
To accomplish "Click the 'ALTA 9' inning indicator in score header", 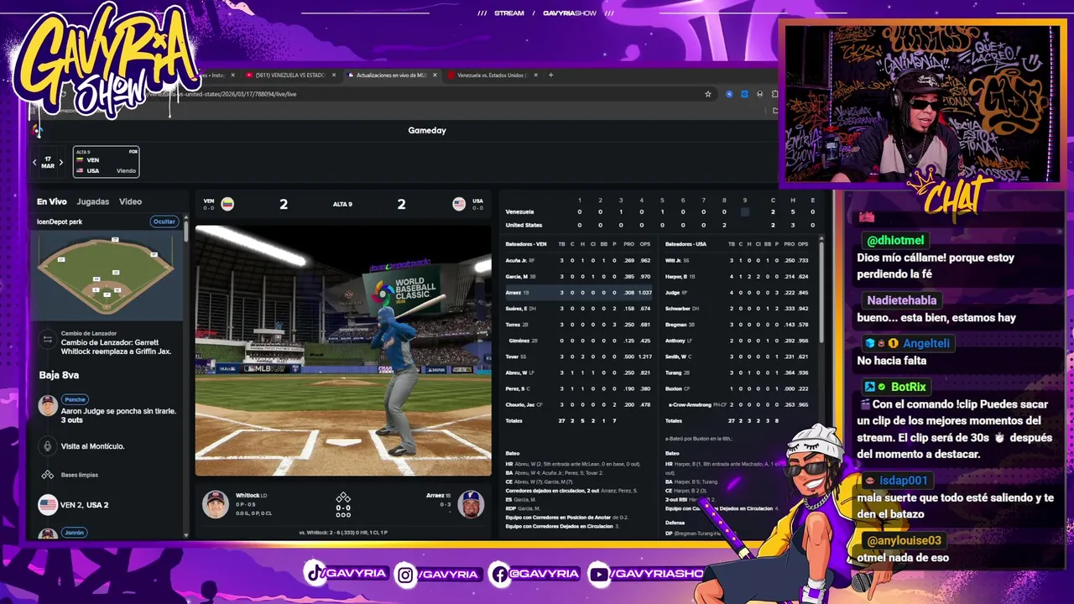I will tap(342, 204).
